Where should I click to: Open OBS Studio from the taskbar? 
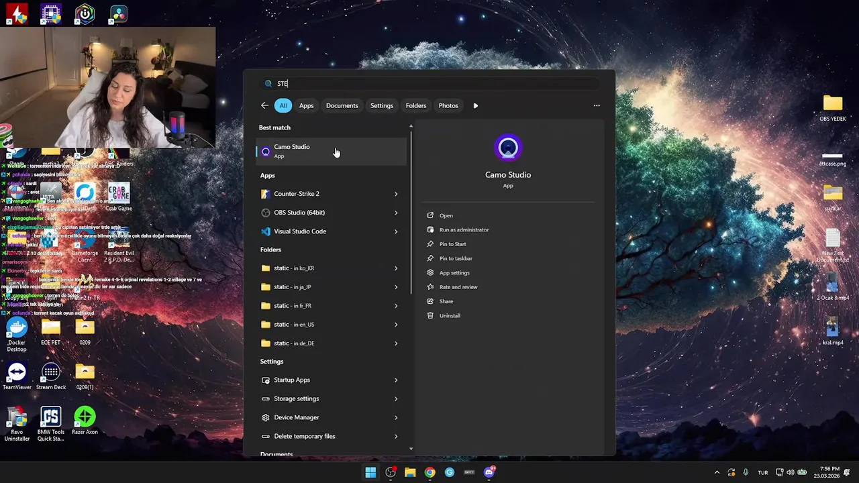click(391, 472)
